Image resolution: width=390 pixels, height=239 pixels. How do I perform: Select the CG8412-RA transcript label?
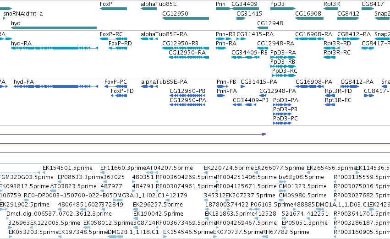(354, 34)
